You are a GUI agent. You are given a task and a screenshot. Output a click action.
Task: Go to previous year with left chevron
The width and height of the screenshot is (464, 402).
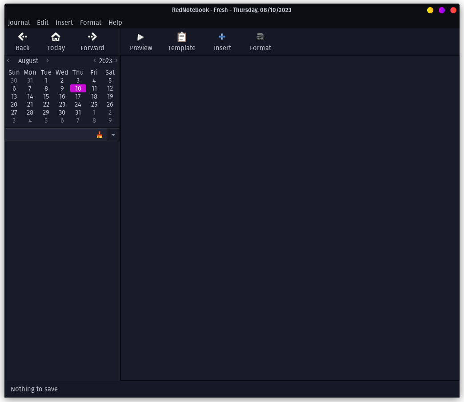click(x=94, y=60)
